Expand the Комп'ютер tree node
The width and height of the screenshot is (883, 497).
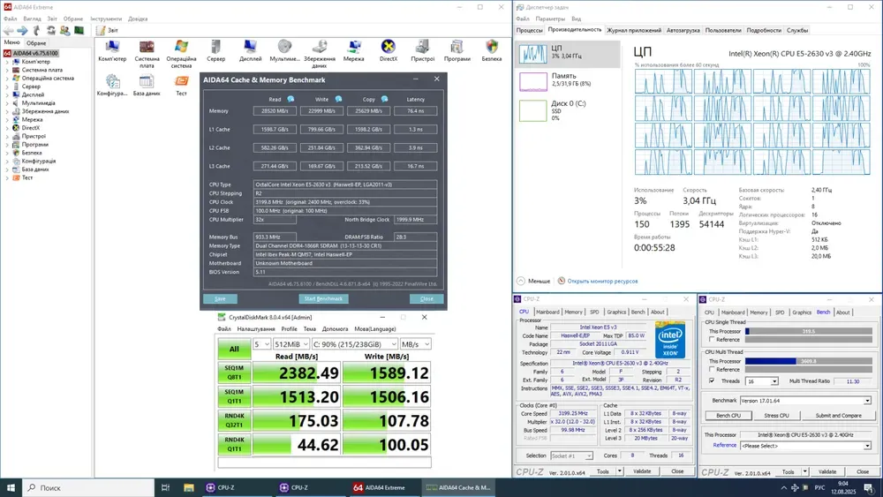coord(8,62)
